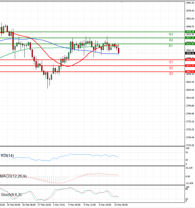Viewport: 195px width, 208px height.
Task: Select the 2915.99 green price tag
Action: pos(190,44)
